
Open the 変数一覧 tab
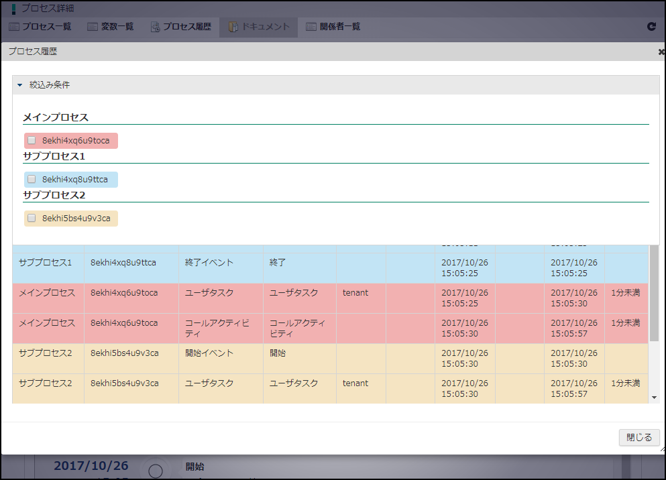(111, 27)
